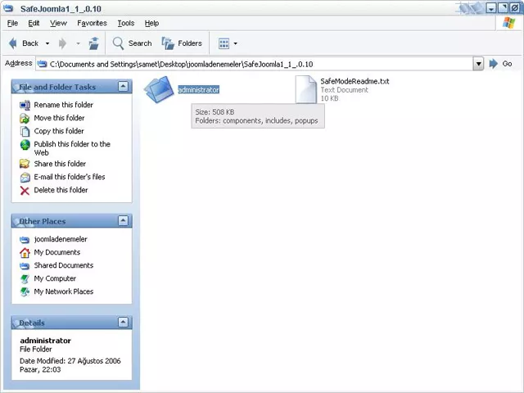The image size is (524, 393).
Task: Click the Back arrow icon
Action: click(x=13, y=43)
